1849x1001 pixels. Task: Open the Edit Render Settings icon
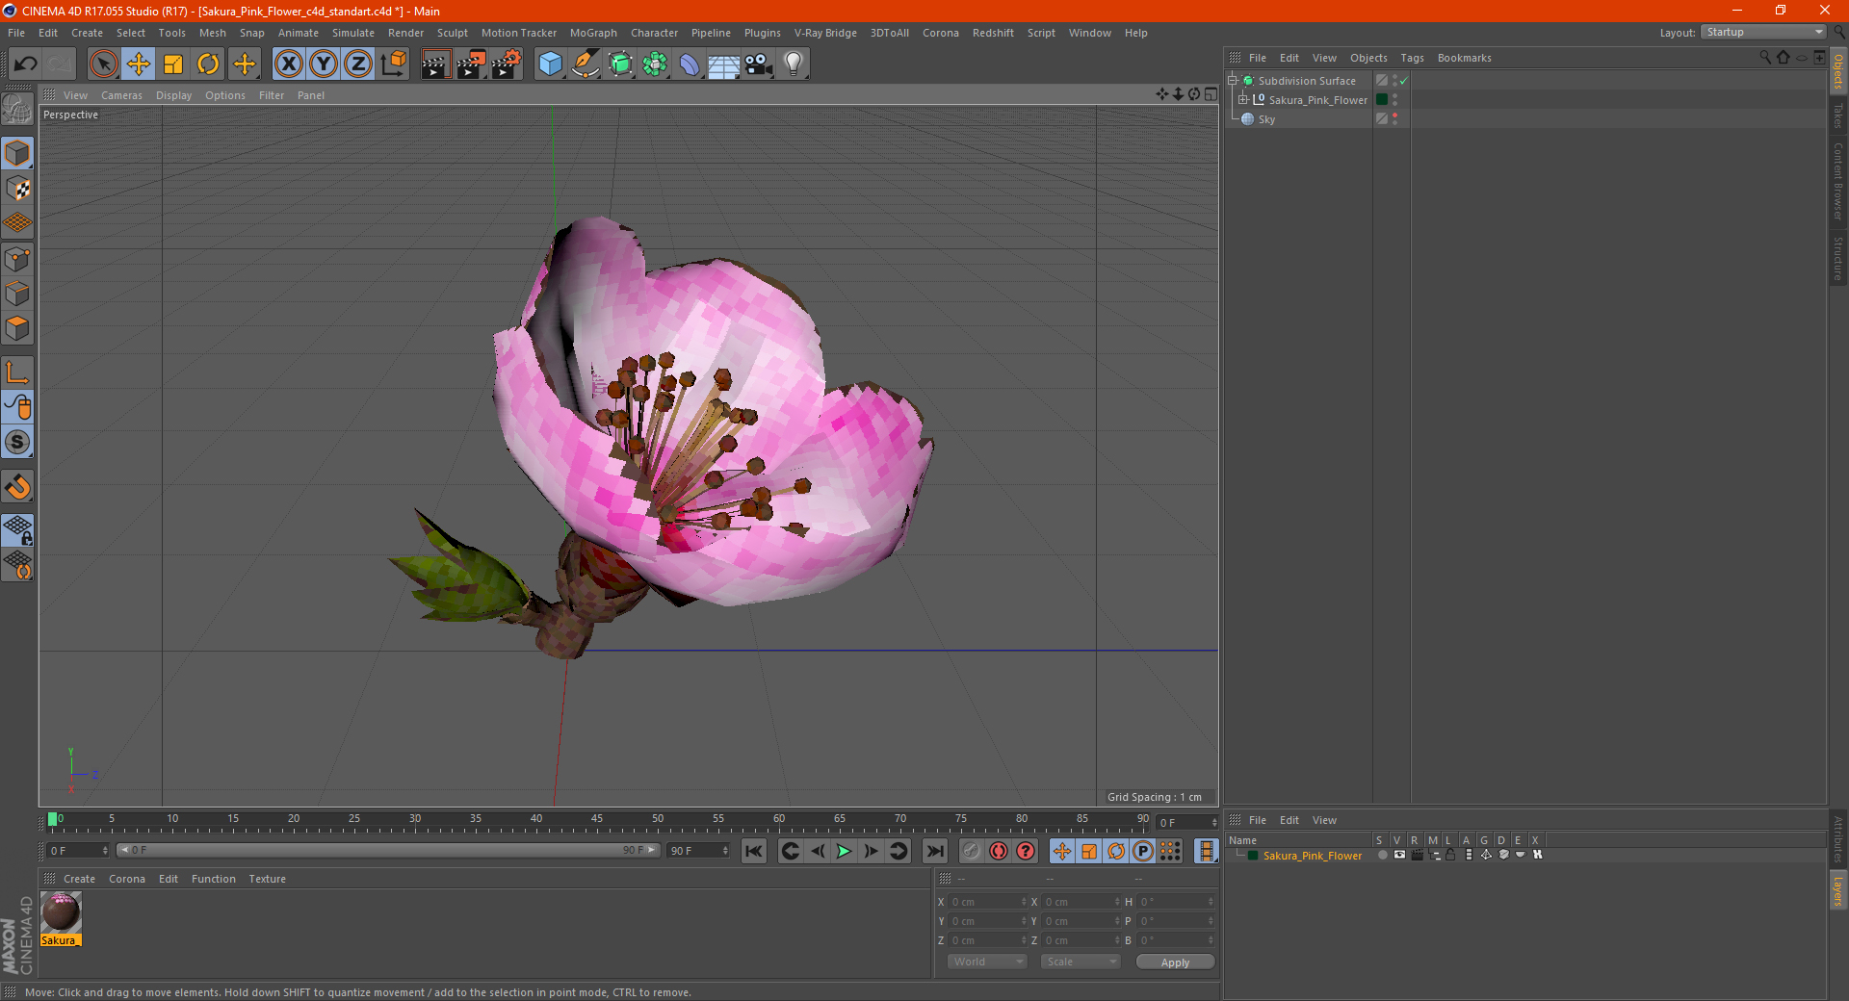(x=507, y=64)
